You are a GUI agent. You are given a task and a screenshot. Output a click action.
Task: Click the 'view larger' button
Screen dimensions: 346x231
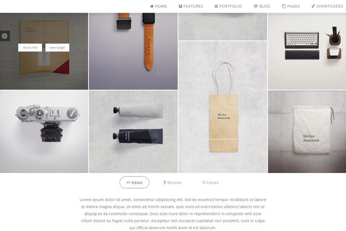pyautogui.click(x=57, y=48)
